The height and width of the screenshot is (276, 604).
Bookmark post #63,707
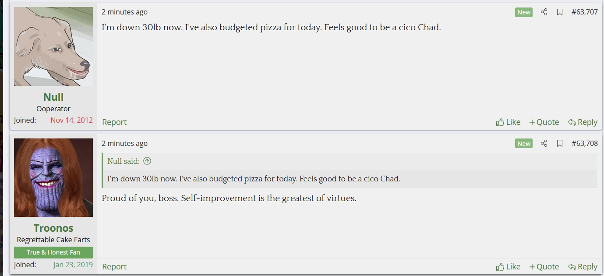[x=560, y=12]
